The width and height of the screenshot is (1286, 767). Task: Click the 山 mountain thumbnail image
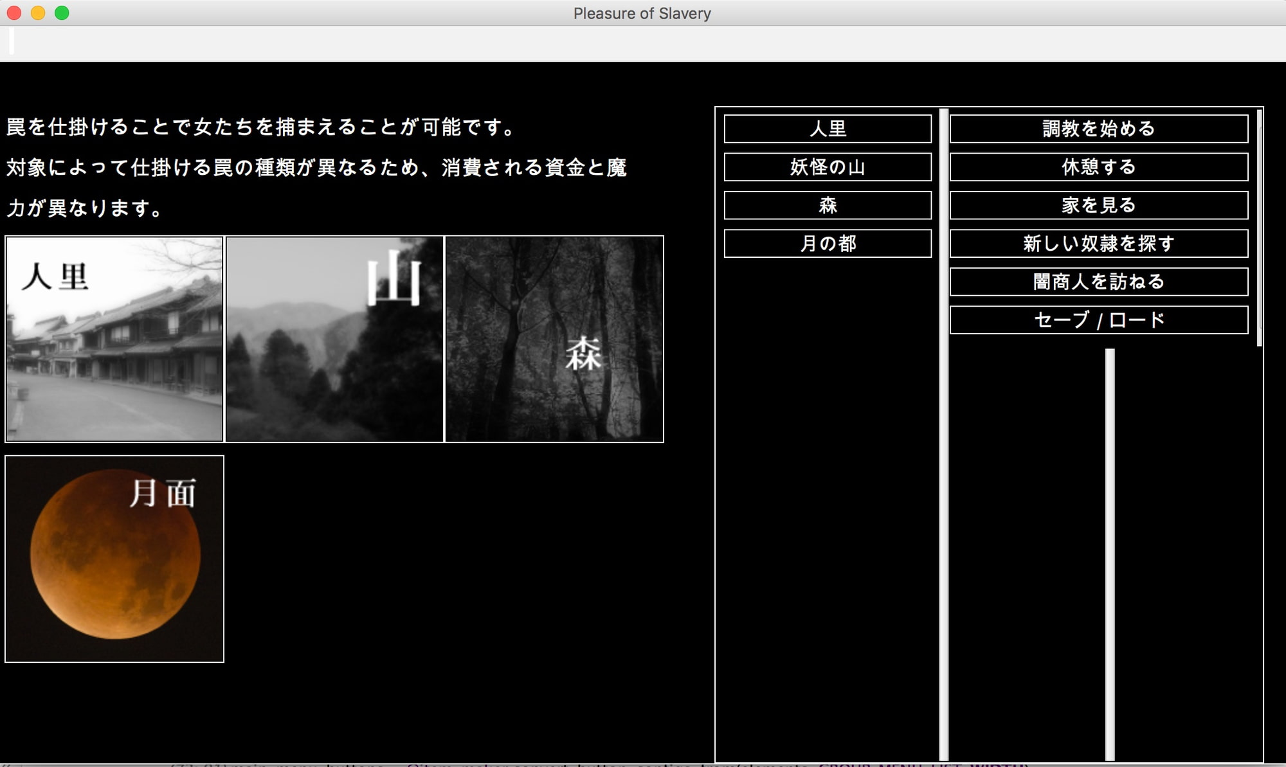[x=333, y=338]
